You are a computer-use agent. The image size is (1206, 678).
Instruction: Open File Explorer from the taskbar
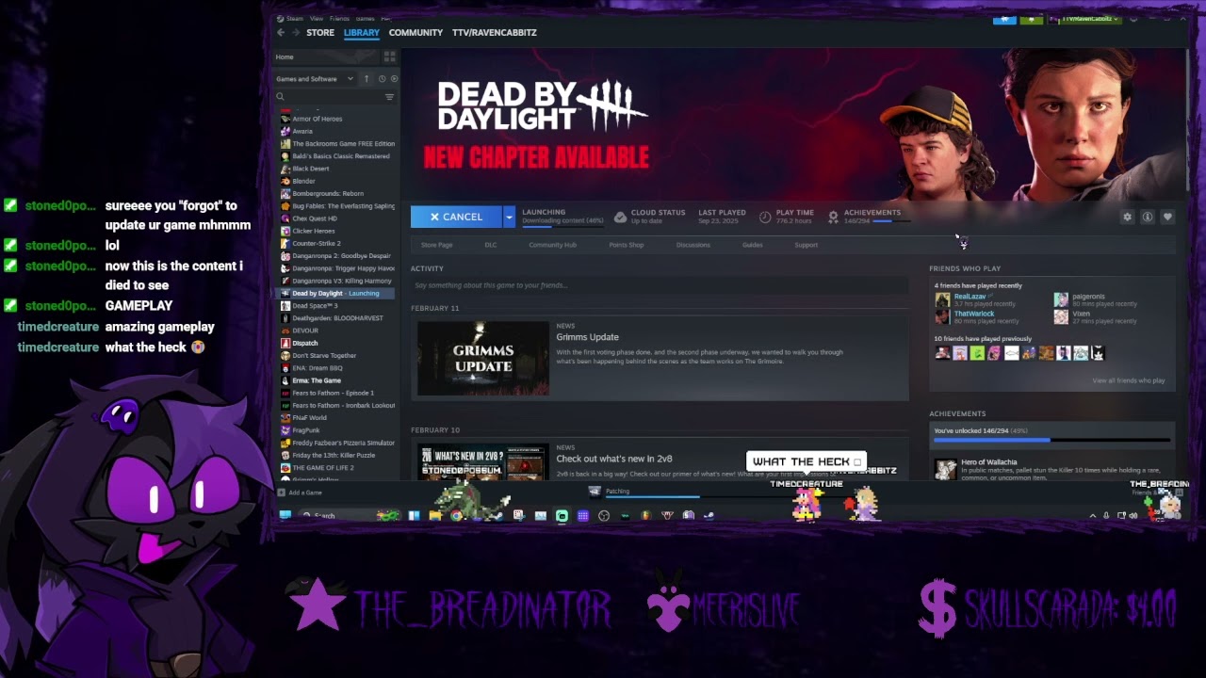(435, 515)
